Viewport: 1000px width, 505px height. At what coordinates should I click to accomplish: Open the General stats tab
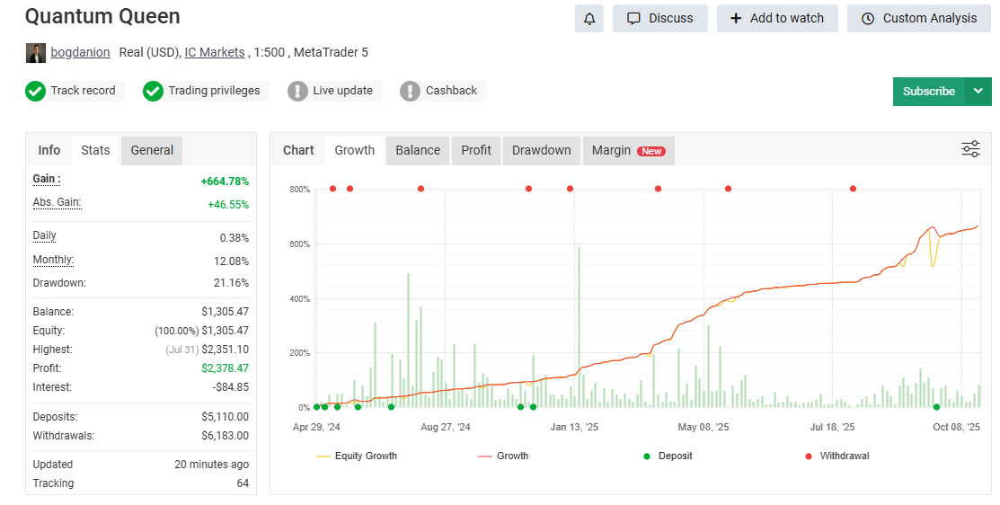(x=152, y=150)
